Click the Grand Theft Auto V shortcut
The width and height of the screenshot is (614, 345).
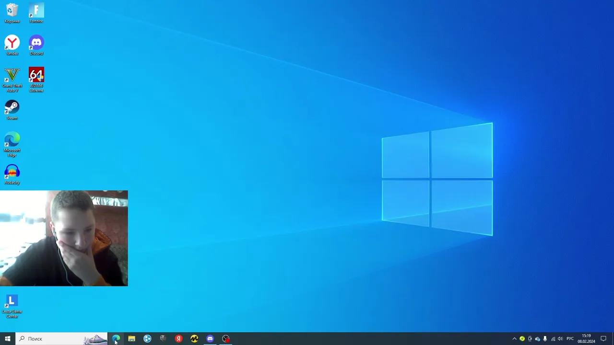pos(12,78)
